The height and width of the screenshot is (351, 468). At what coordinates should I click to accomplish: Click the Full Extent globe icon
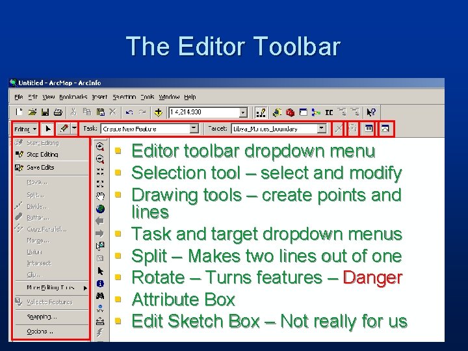100,209
